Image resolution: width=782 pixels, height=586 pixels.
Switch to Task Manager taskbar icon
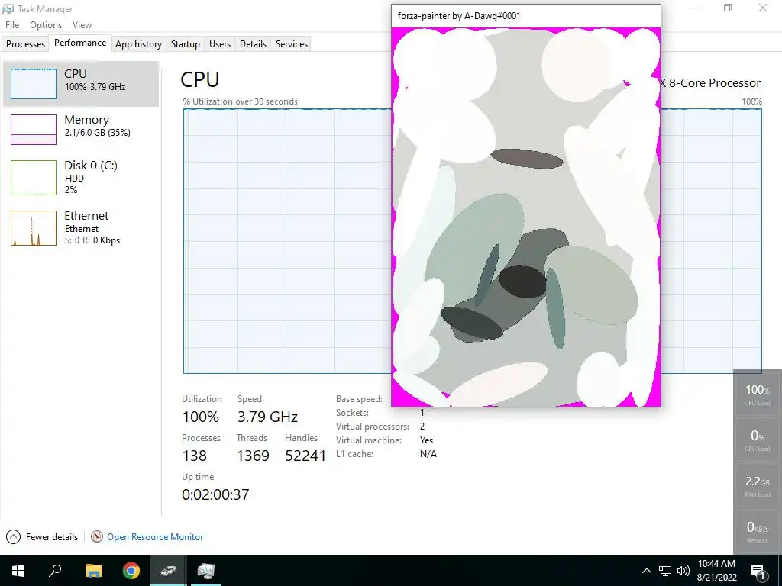tap(206, 571)
